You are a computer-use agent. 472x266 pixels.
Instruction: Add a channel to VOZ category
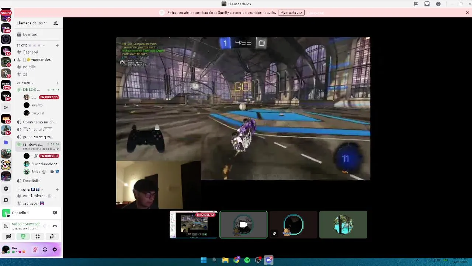tap(57, 83)
